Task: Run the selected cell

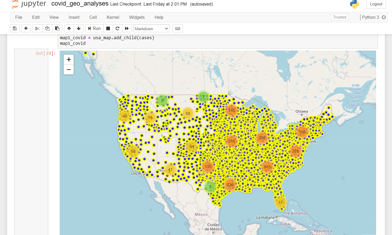Action: (x=94, y=28)
